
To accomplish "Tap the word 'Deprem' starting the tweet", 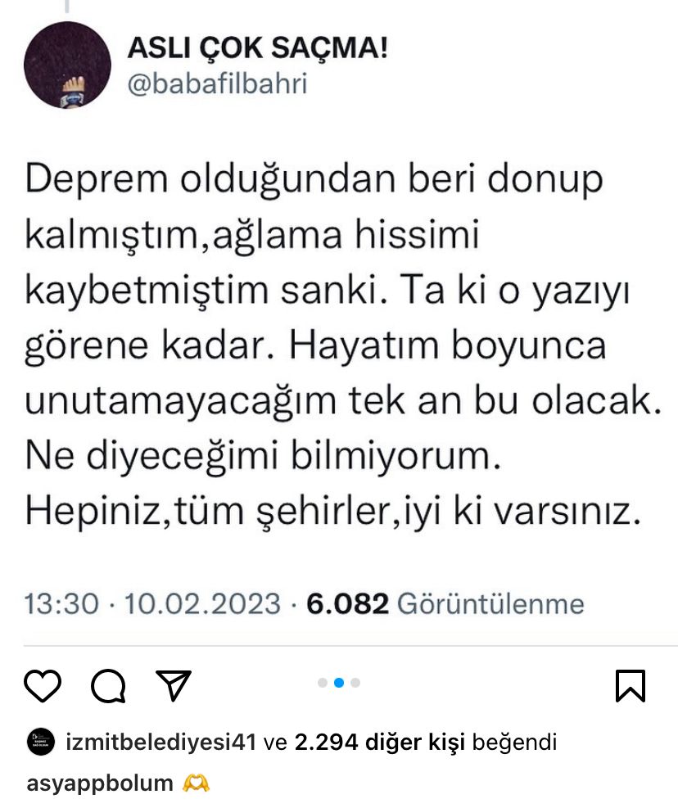I will click(97, 180).
